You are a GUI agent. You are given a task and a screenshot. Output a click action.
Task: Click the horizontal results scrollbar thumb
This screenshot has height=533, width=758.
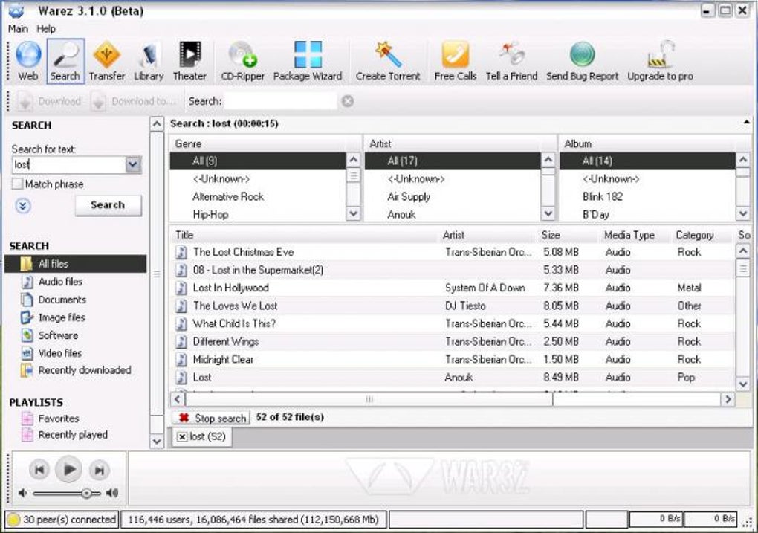(369, 399)
